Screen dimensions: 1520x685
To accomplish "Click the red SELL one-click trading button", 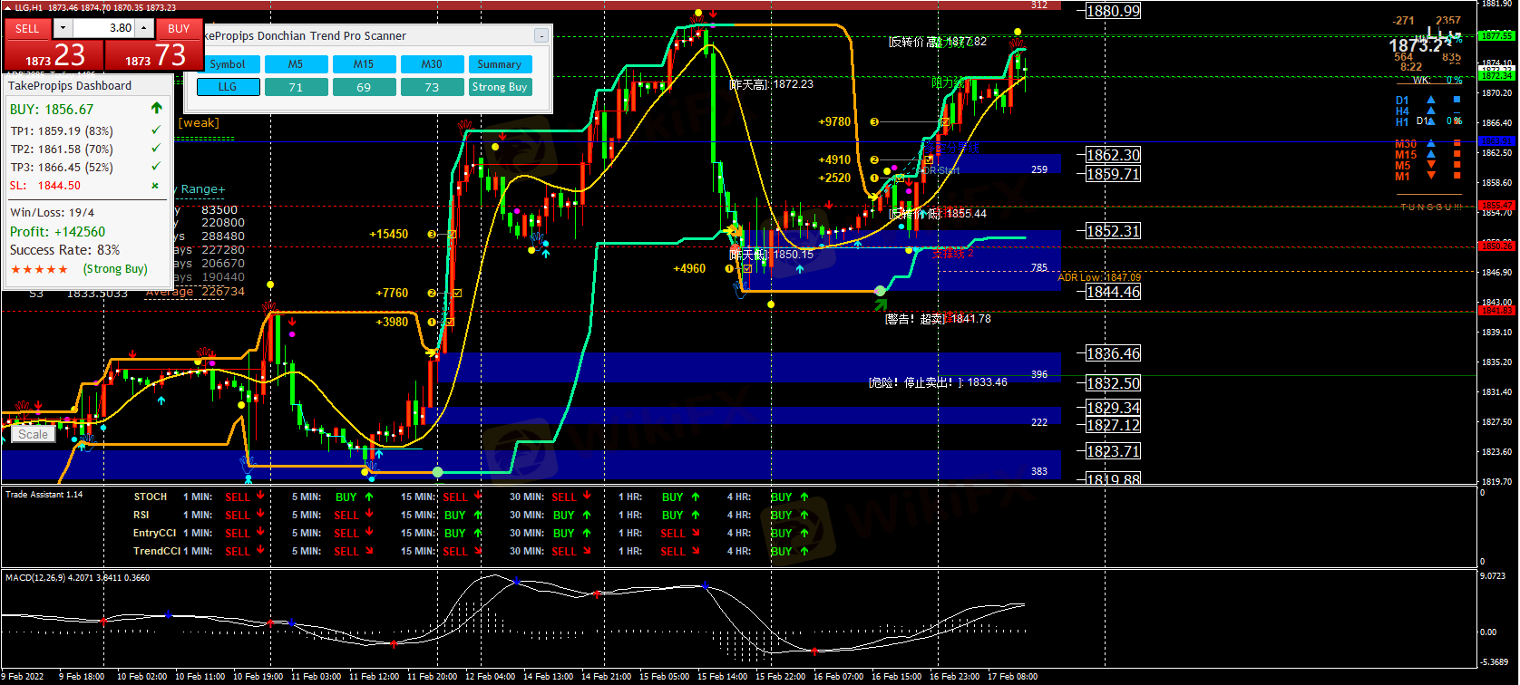I will pos(27,29).
